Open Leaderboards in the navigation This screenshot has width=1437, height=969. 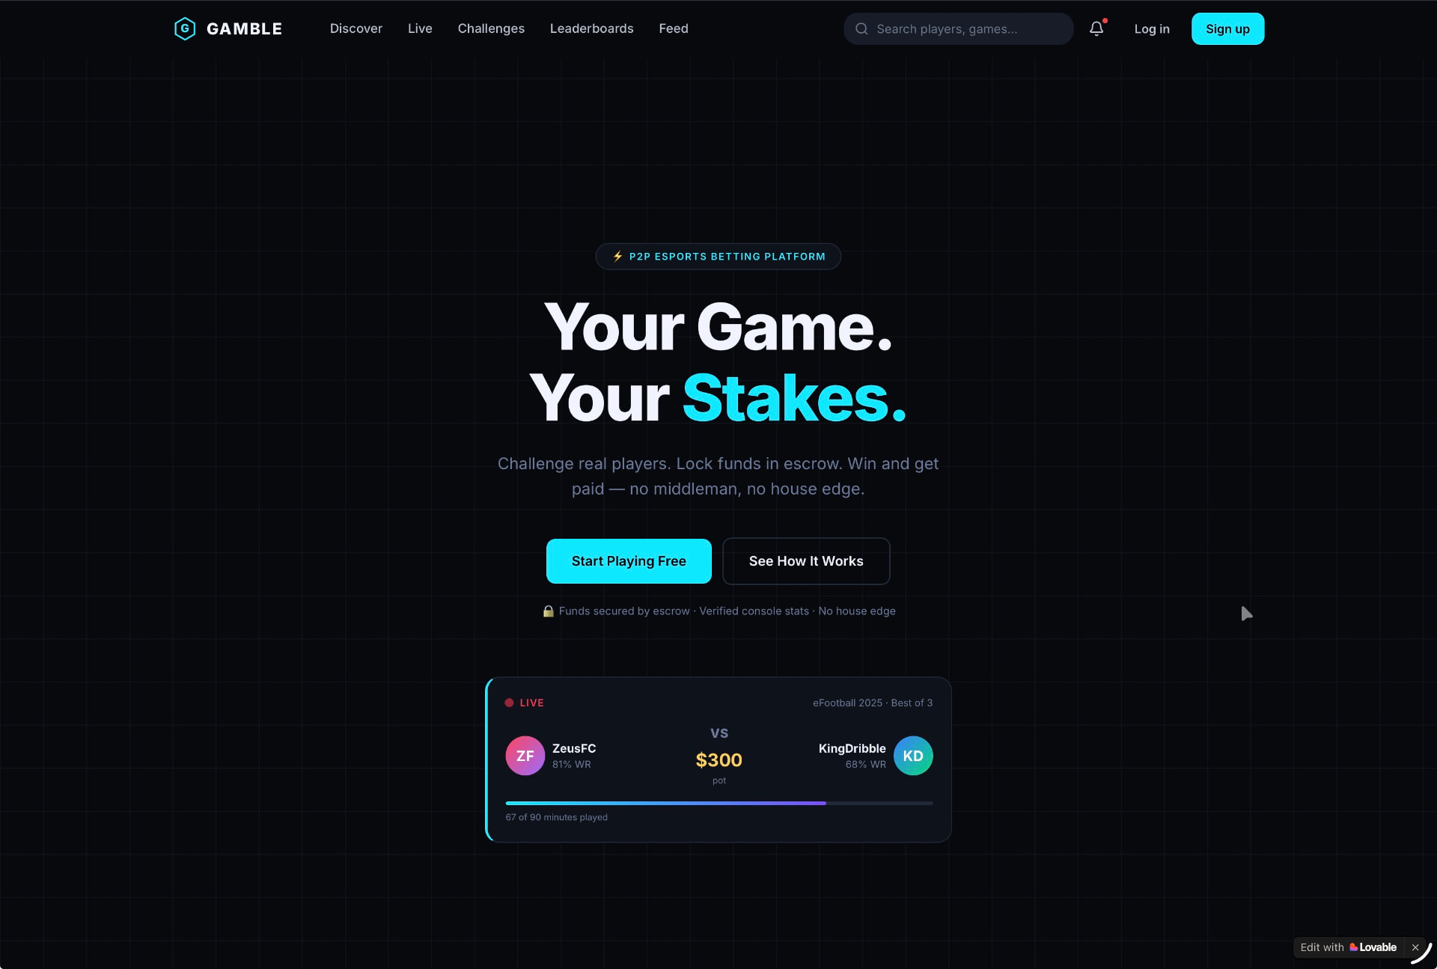[x=591, y=28]
